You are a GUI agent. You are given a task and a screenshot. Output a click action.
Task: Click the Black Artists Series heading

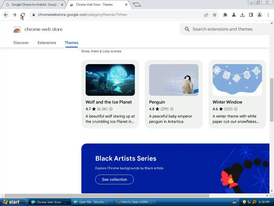pyautogui.click(x=126, y=158)
